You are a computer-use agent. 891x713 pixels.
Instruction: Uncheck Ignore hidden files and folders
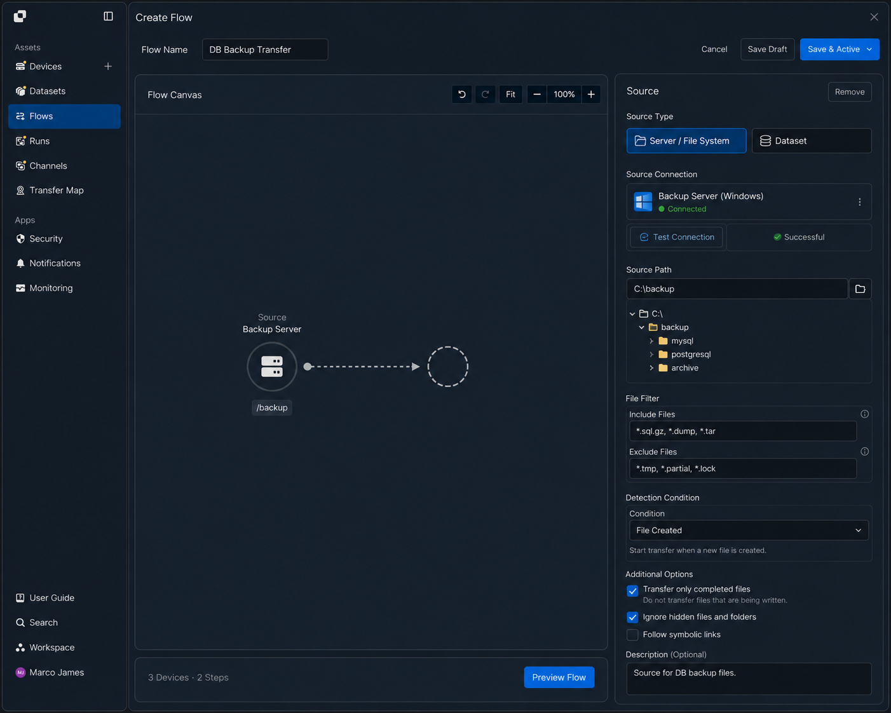632,617
